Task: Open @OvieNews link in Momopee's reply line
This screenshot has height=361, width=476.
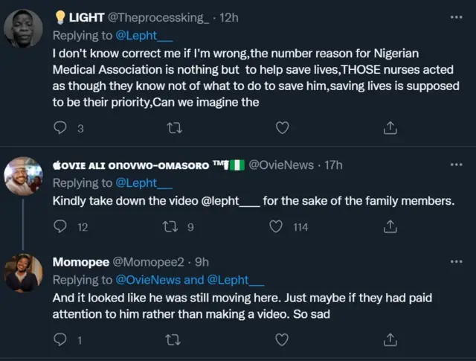Action: coord(147,280)
